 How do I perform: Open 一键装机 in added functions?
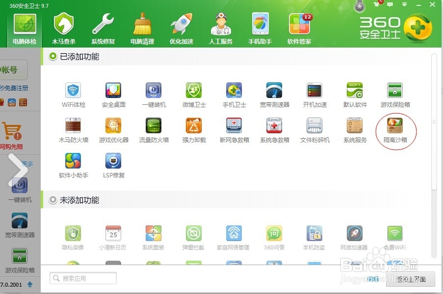click(154, 95)
